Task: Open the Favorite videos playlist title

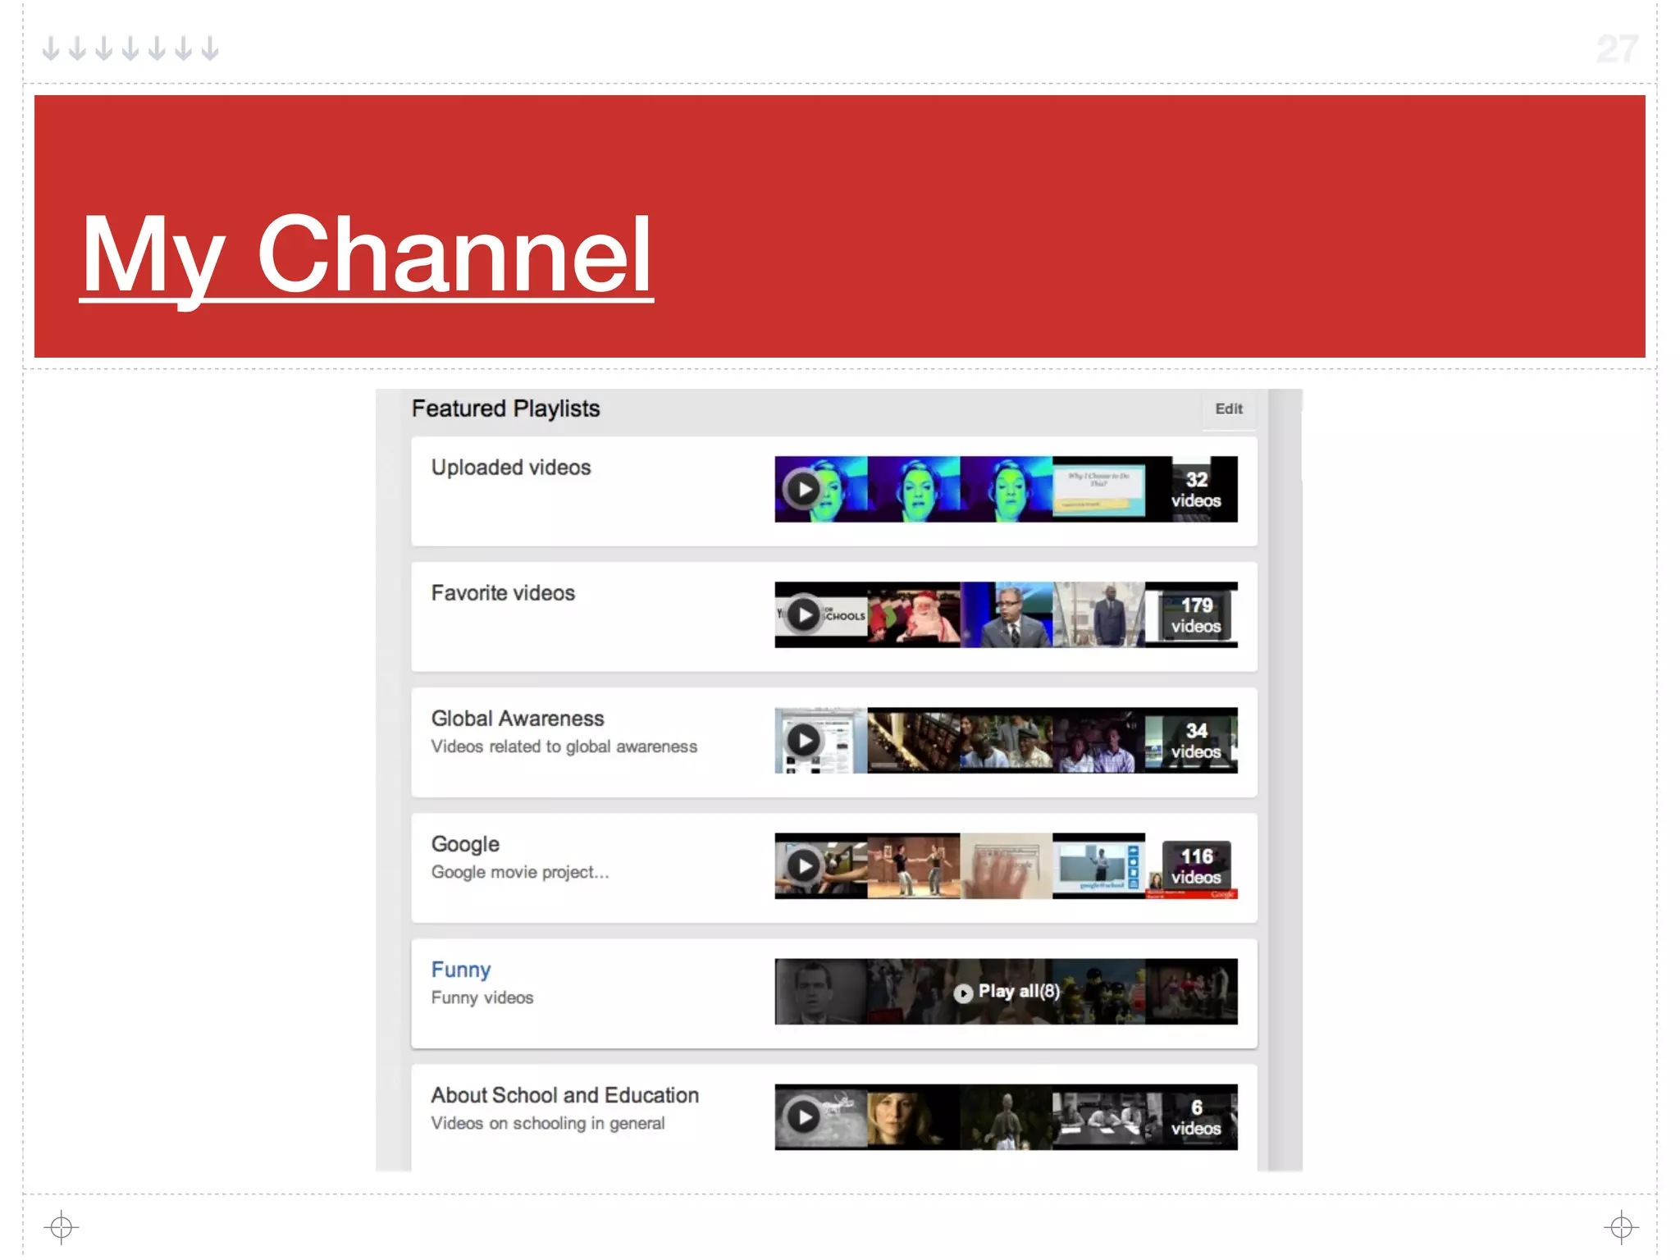Action: click(x=503, y=593)
